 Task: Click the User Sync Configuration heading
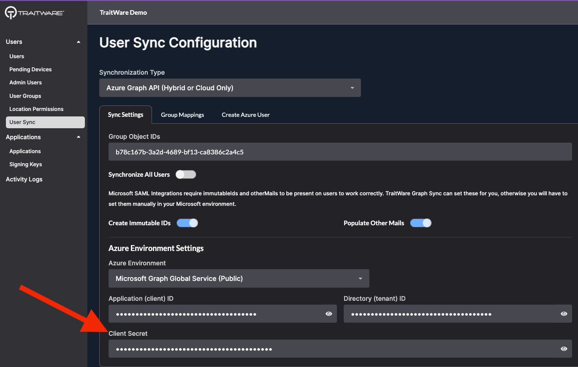point(178,43)
